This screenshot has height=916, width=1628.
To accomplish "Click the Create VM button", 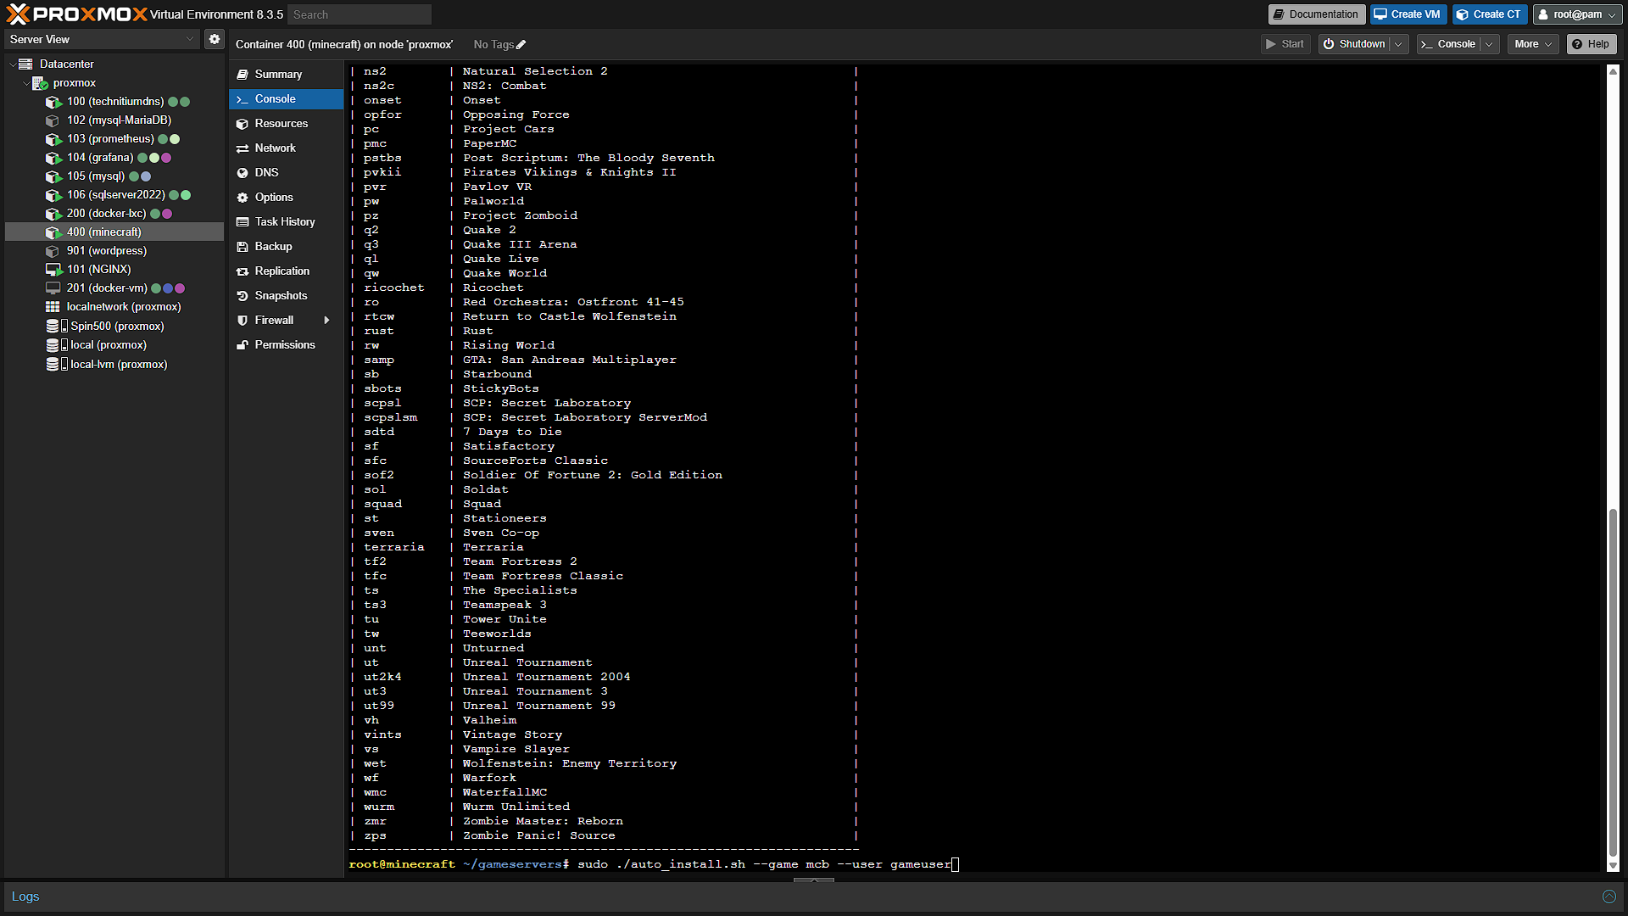I will (x=1408, y=14).
